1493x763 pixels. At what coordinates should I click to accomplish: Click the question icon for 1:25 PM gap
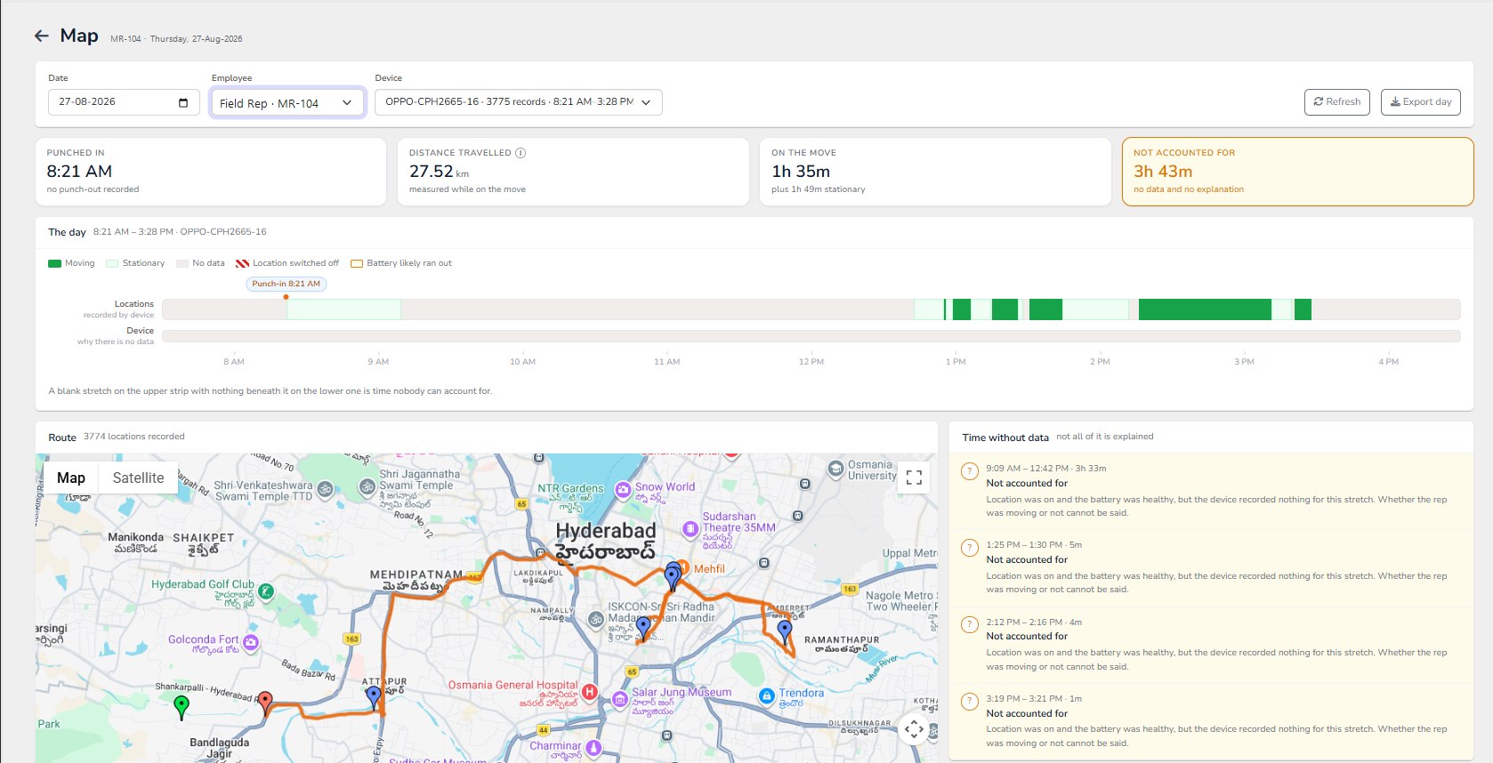point(970,548)
